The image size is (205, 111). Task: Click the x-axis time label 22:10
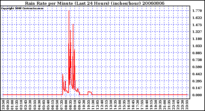tap(174, 105)
